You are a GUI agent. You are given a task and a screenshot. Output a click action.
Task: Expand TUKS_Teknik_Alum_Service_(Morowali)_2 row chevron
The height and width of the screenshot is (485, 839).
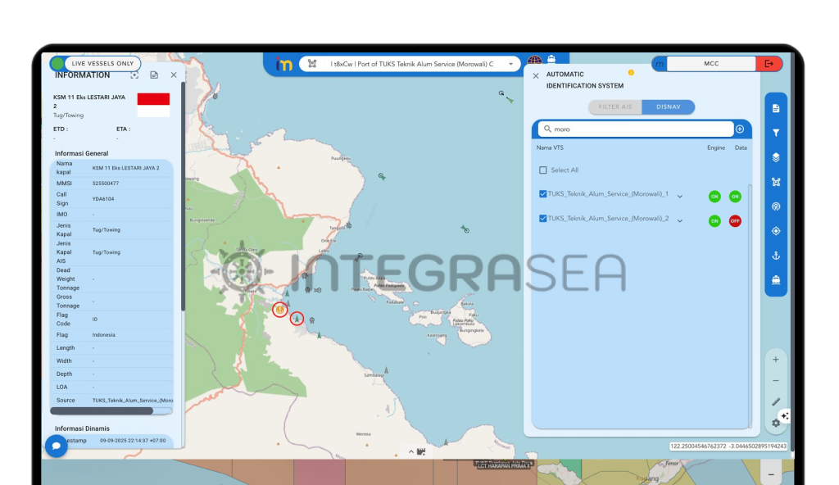(679, 221)
